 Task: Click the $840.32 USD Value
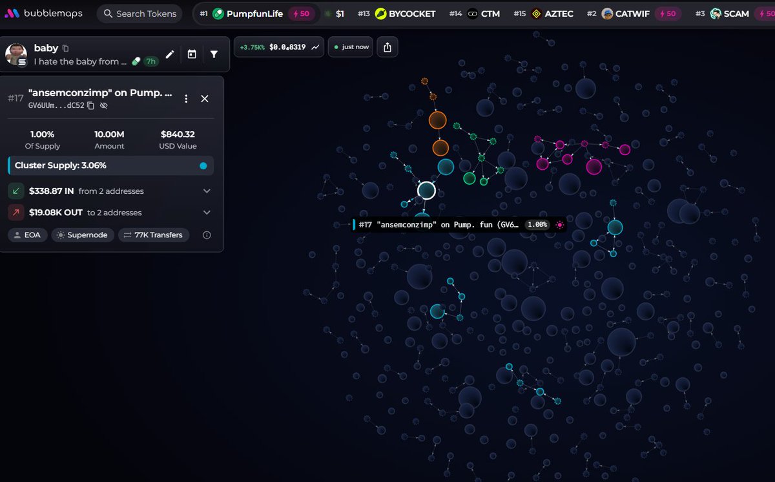[x=178, y=134]
